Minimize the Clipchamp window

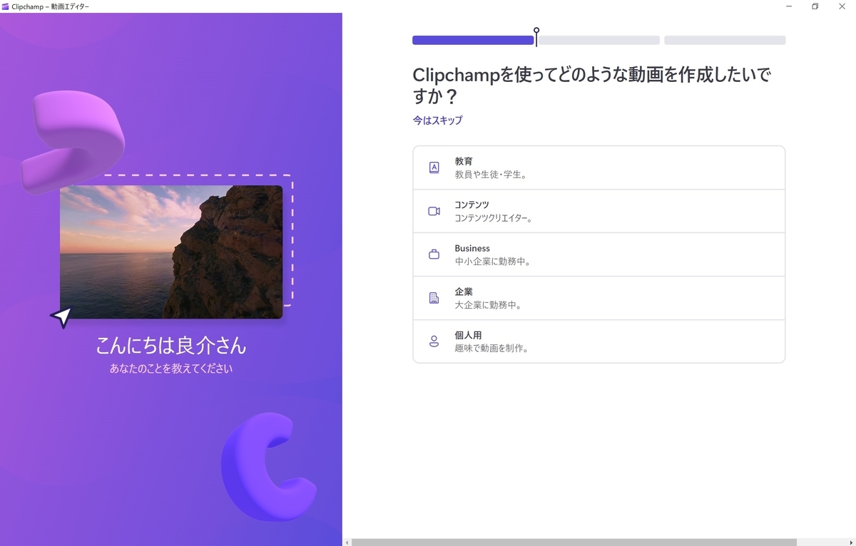[x=788, y=6]
